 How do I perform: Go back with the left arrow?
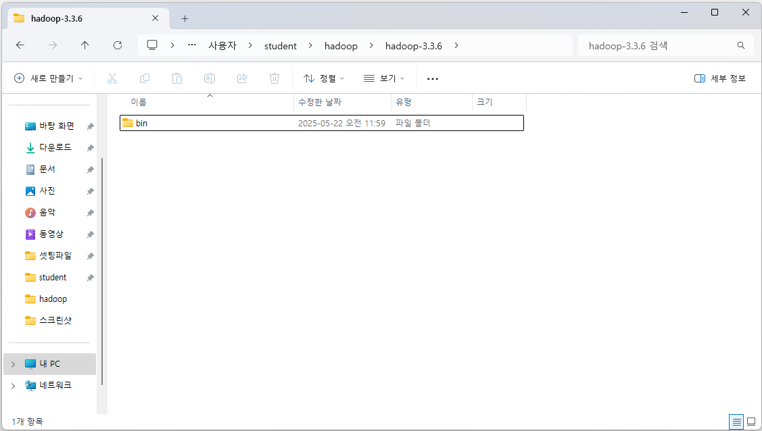20,45
